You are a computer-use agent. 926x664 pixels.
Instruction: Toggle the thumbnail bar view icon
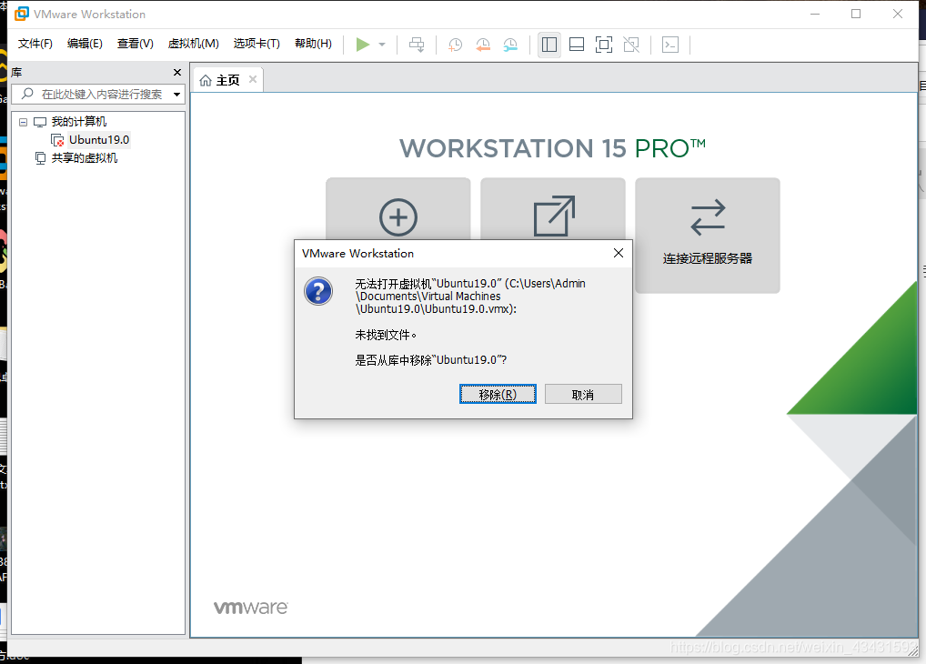[577, 45]
